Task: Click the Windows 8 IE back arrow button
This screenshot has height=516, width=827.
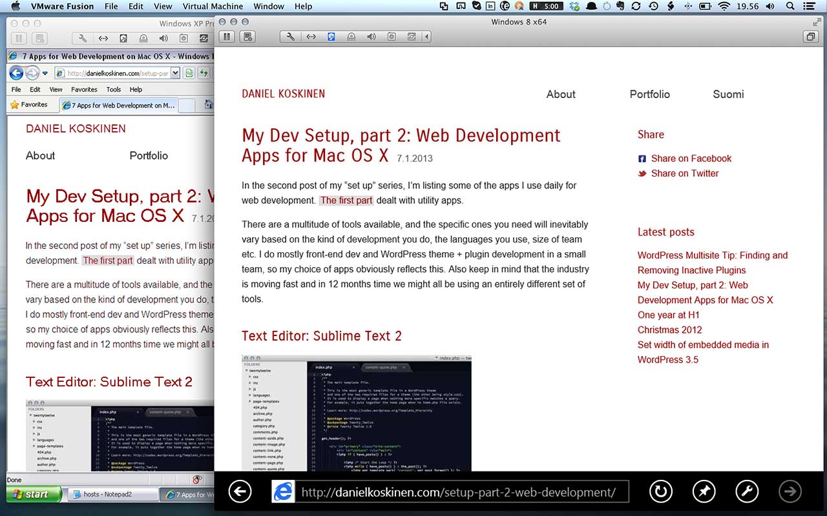Action: (240, 492)
